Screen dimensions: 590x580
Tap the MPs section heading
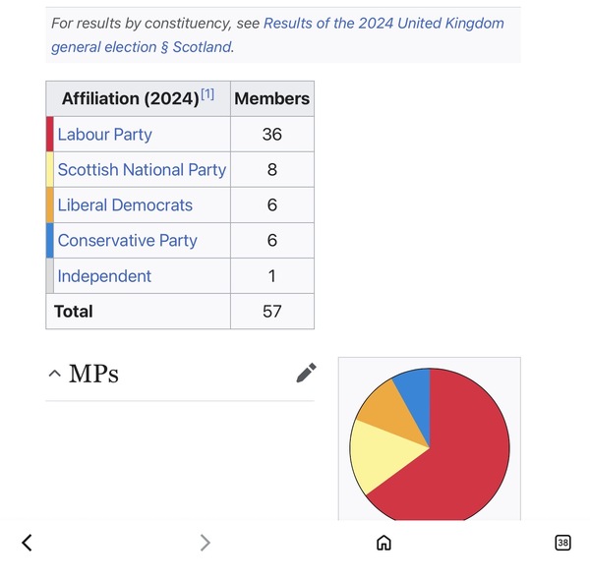(93, 374)
